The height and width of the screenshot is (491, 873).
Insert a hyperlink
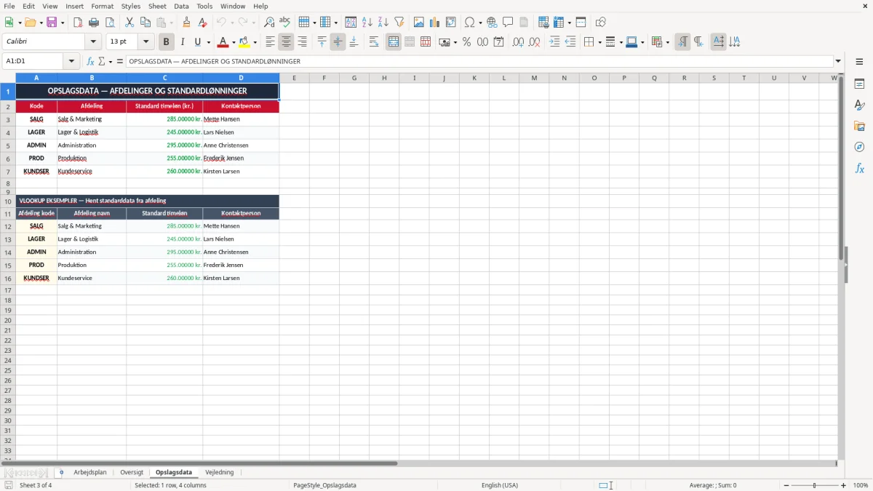pyautogui.click(x=493, y=23)
